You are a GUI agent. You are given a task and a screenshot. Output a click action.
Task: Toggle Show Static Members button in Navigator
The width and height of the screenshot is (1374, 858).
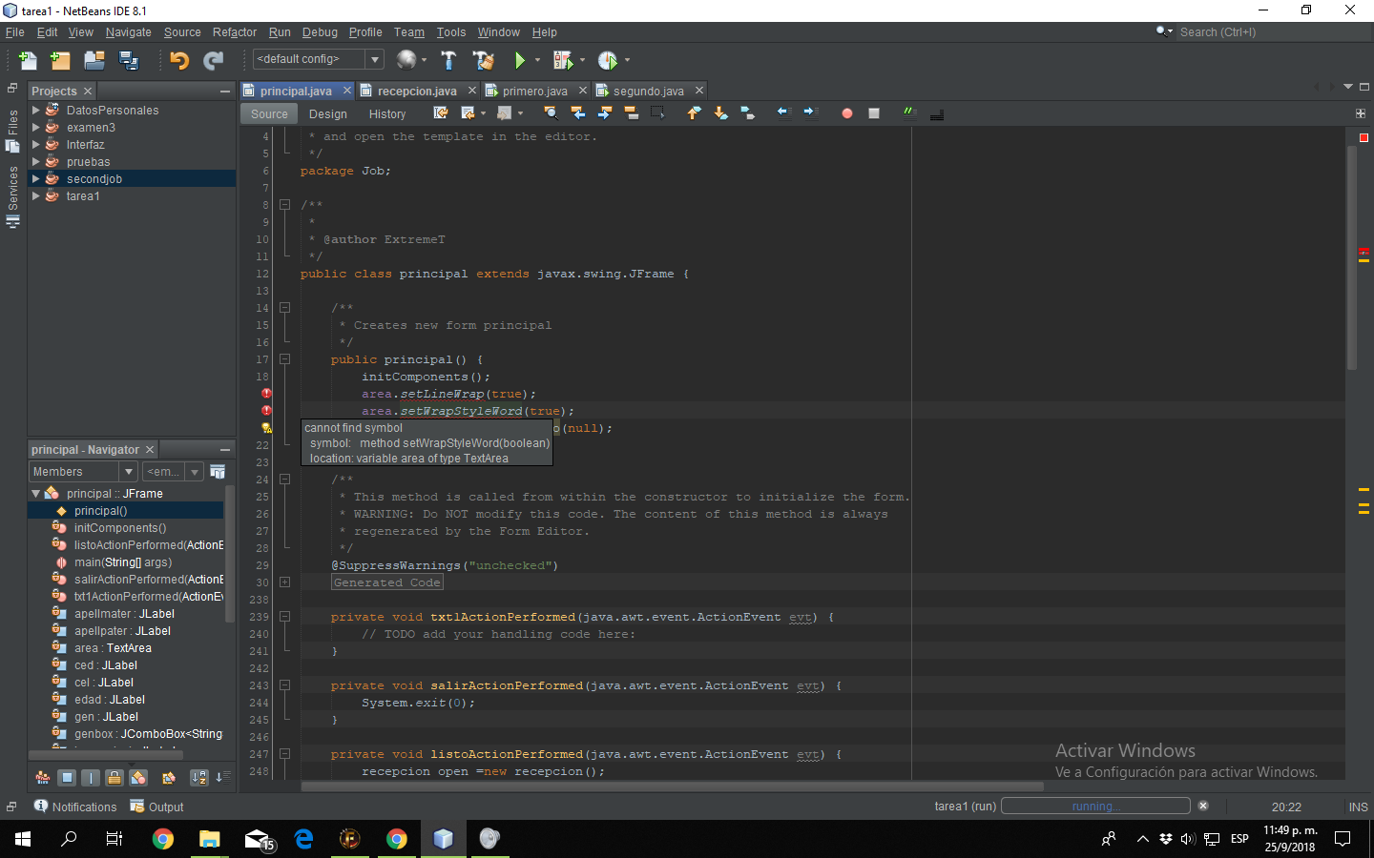click(x=91, y=778)
